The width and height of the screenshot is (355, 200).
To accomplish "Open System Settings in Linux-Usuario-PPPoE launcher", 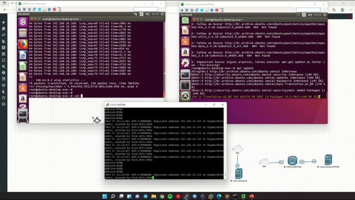I will 185,63.
